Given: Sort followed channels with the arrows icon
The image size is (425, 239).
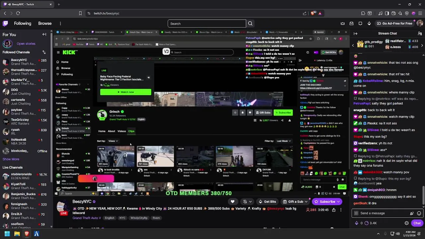Looking at the screenshot, I should tap(44, 52).
